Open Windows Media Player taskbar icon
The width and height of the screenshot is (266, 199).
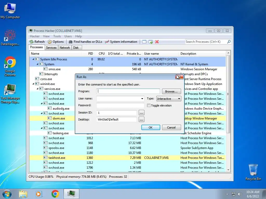pyautogui.click(x=39, y=194)
